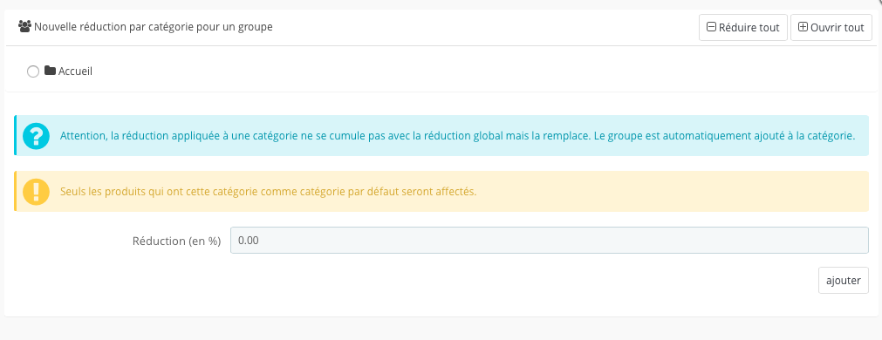This screenshot has height=340, width=882.
Task: Click the ajouter button
Action: pos(844,281)
